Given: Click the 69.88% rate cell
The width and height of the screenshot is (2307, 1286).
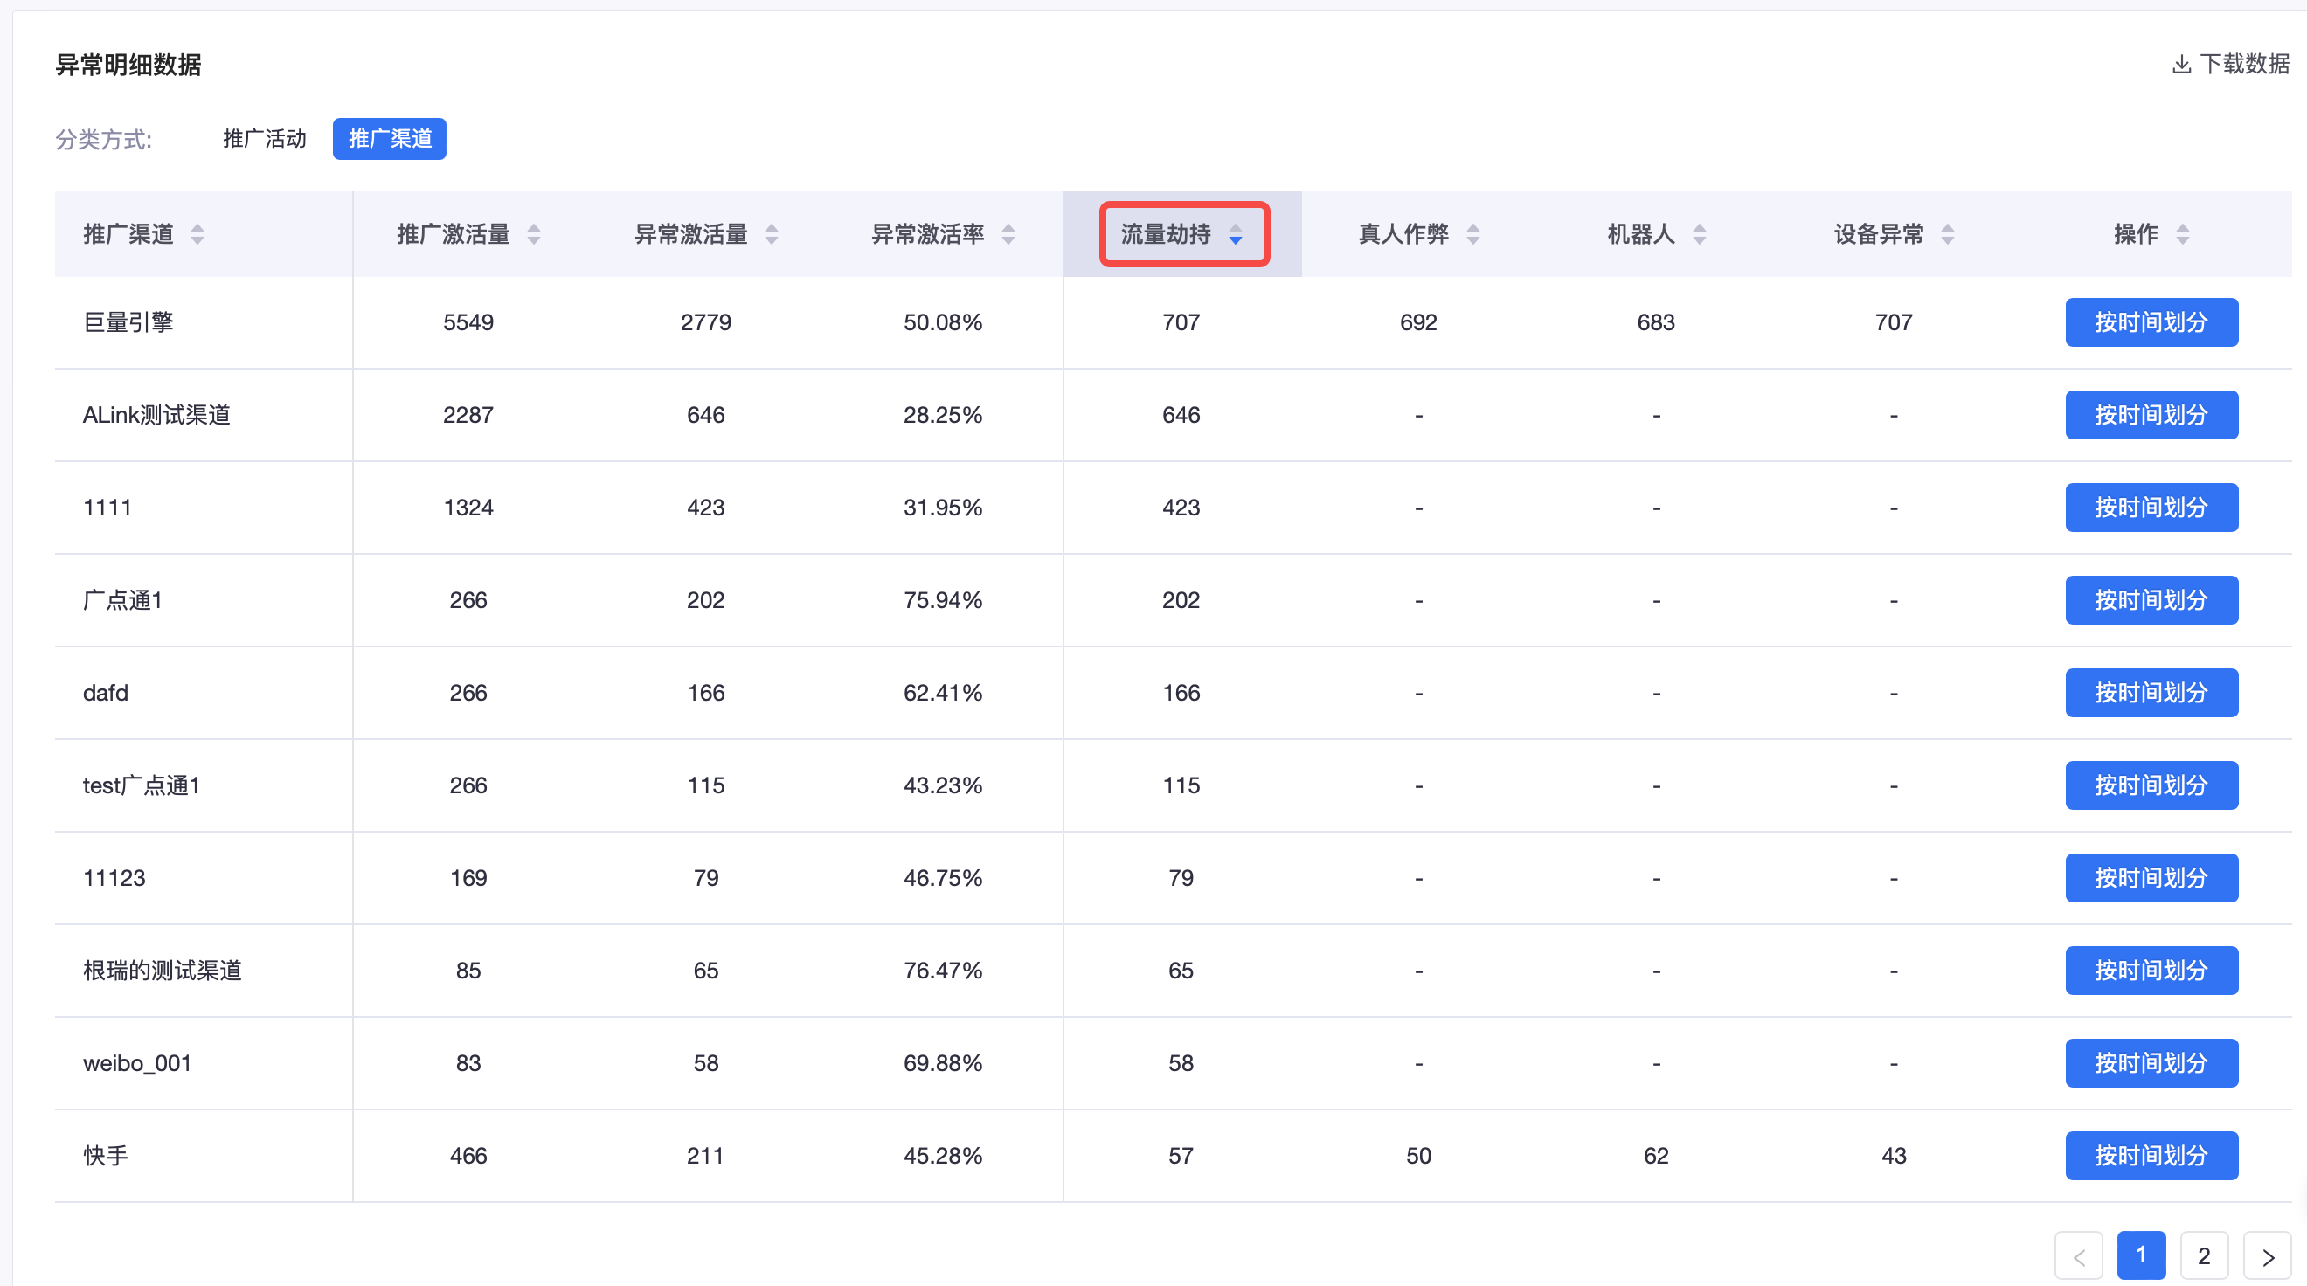Looking at the screenshot, I should 943,1063.
